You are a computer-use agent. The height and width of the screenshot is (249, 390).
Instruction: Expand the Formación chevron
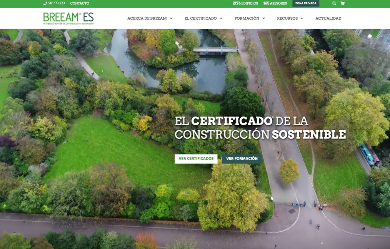coord(263,18)
